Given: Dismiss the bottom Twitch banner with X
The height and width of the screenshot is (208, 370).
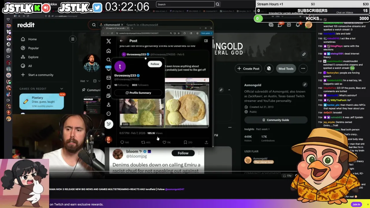Looking at the screenshot, I should pos(368,205).
